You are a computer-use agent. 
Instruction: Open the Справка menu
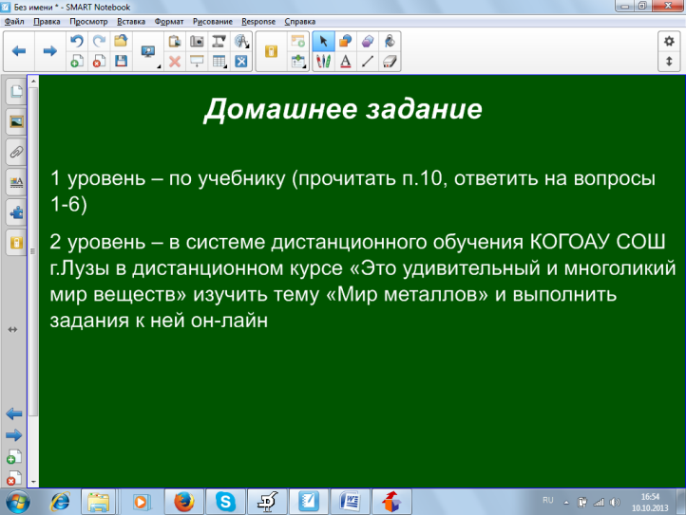tap(299, 22)
